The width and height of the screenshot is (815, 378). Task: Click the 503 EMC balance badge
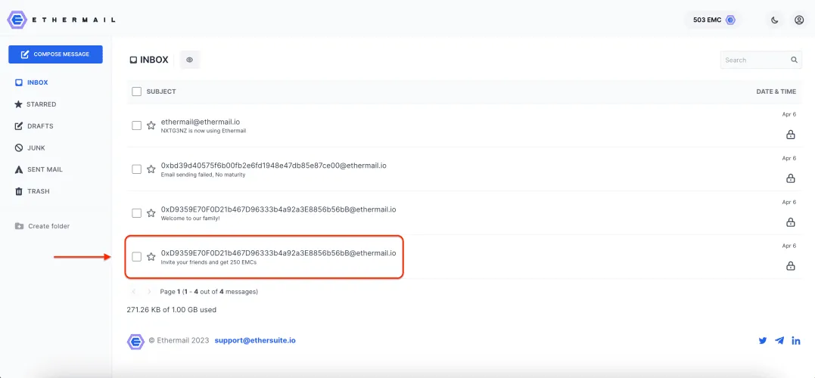pos(714,20)
